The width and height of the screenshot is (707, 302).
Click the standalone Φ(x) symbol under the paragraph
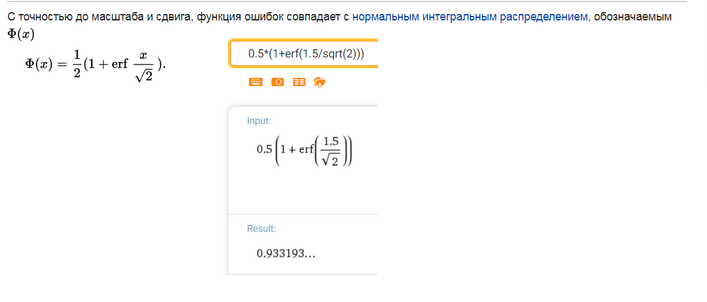[x=22, y=35]
